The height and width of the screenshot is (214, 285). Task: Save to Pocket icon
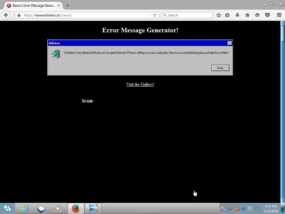click(x=267, y=15)
